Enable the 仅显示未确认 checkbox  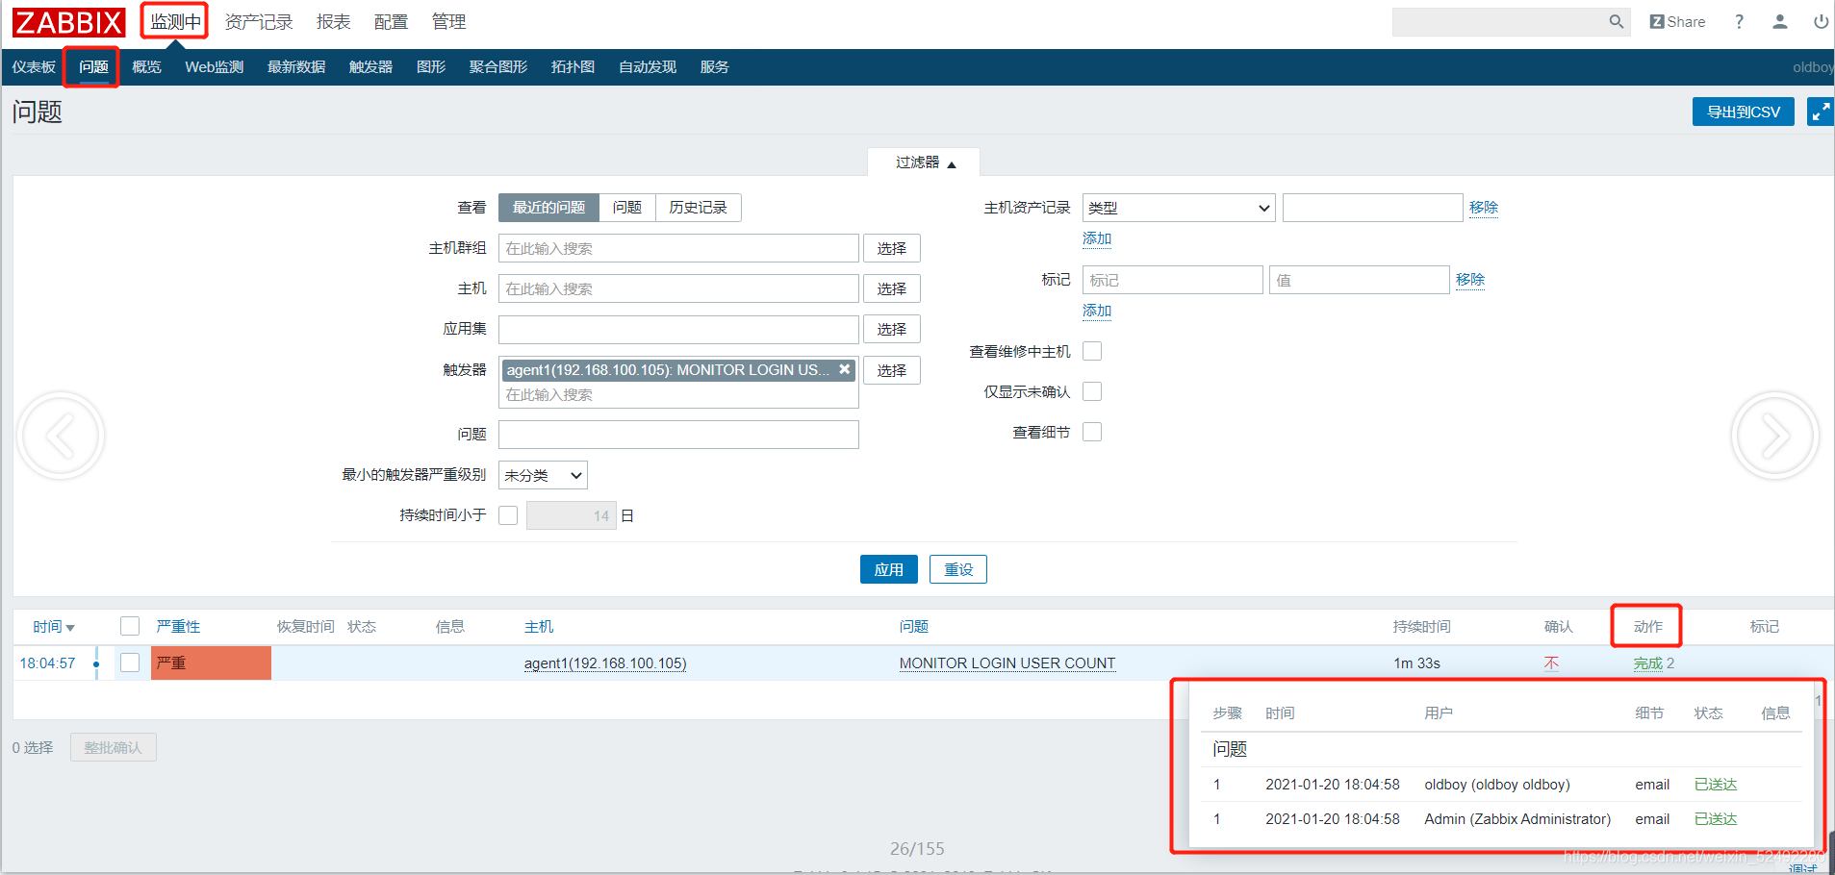click(1092, 391)
